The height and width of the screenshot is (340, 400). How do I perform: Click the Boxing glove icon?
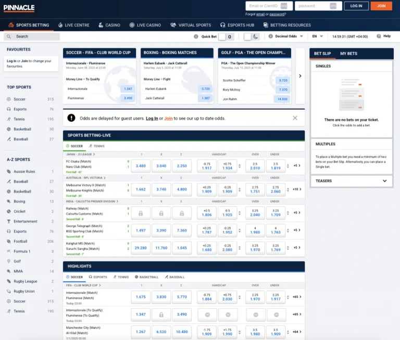coord(9,202)
